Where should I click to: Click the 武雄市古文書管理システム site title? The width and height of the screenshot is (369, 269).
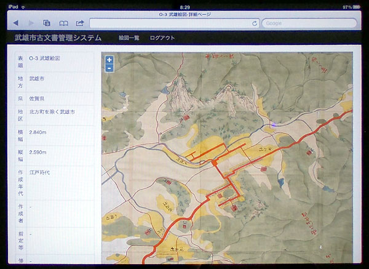(58, 38)
